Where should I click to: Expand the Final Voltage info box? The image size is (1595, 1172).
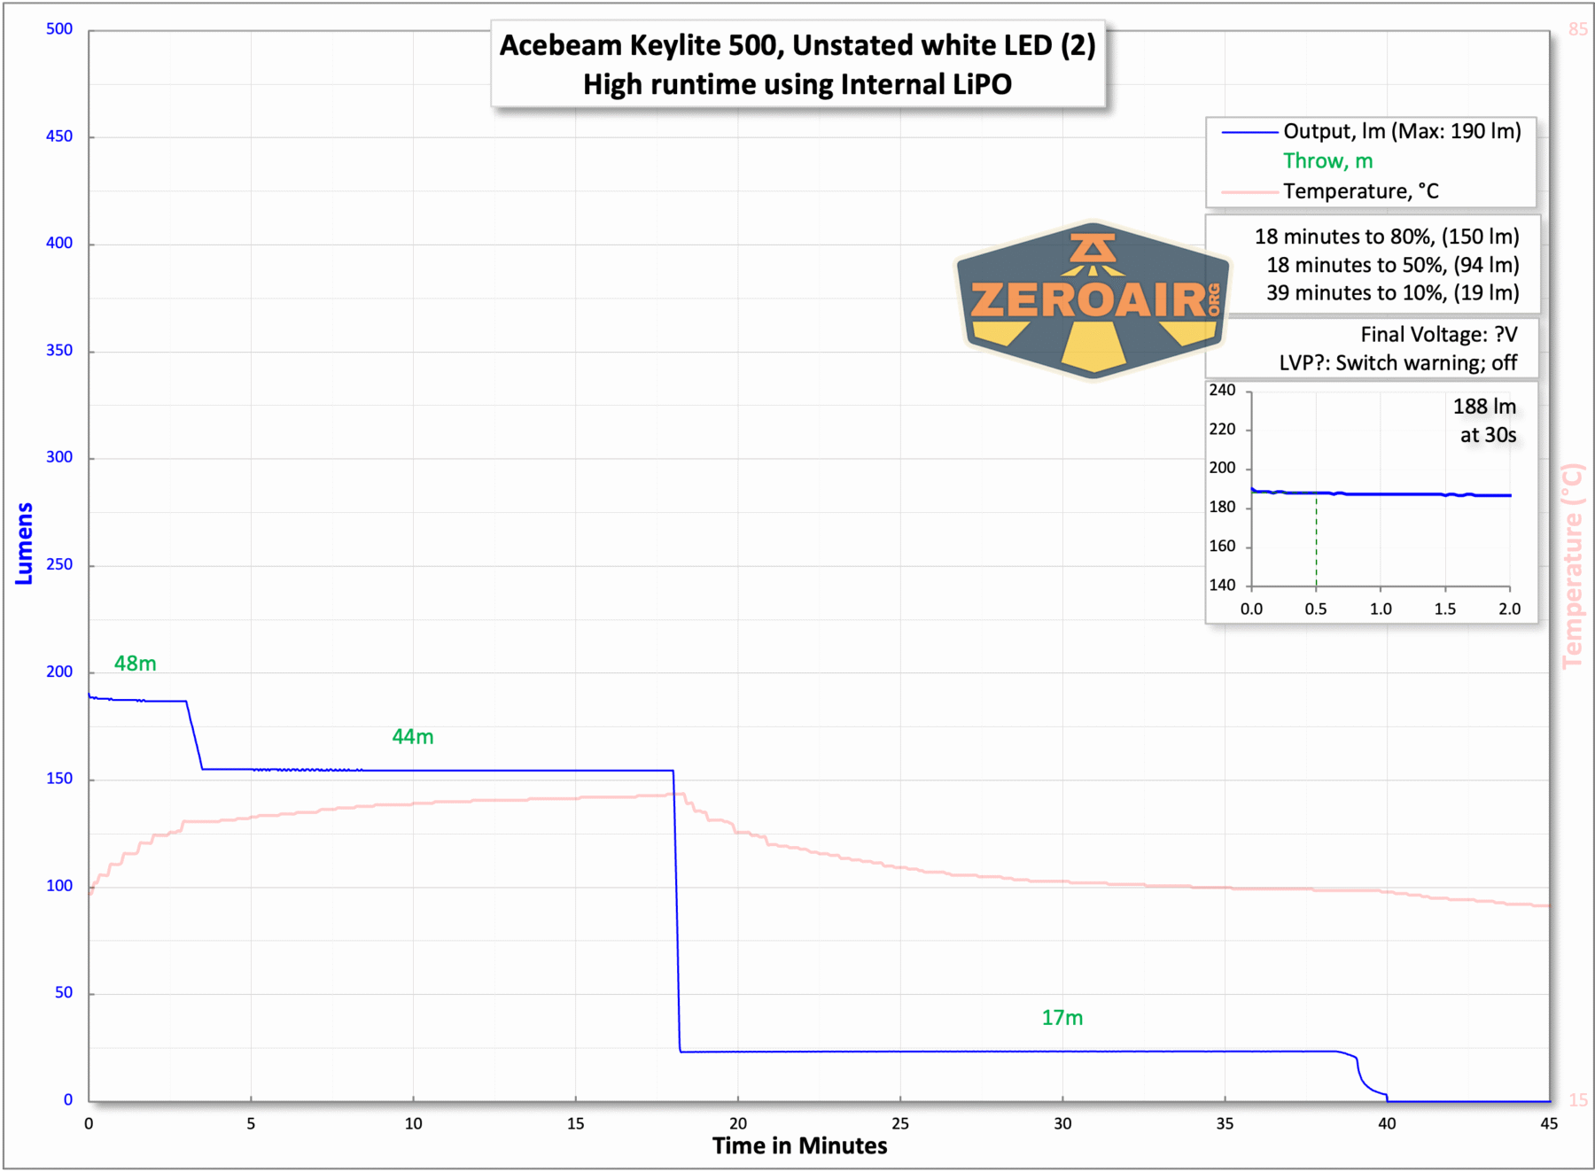coord(1397,348)
